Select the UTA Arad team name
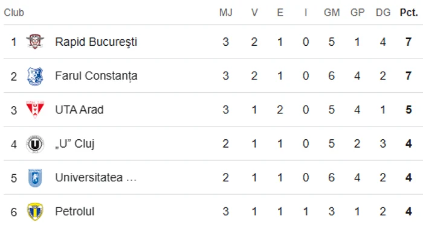Screen dimensions: 423x226 tap(79, 110)
